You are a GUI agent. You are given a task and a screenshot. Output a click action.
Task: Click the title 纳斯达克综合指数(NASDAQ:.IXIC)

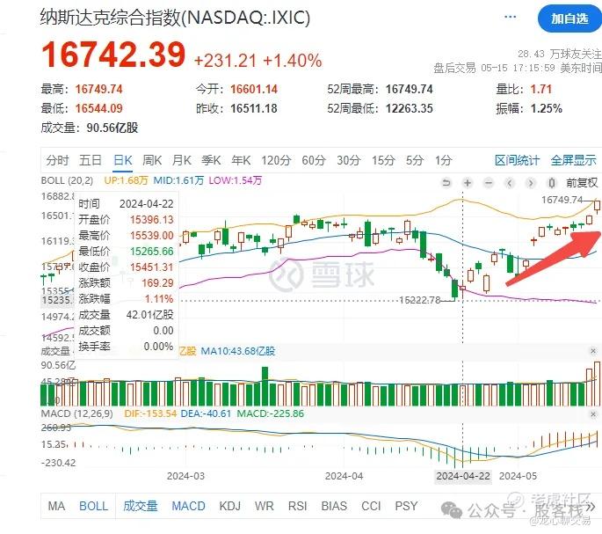pos(175,18)
